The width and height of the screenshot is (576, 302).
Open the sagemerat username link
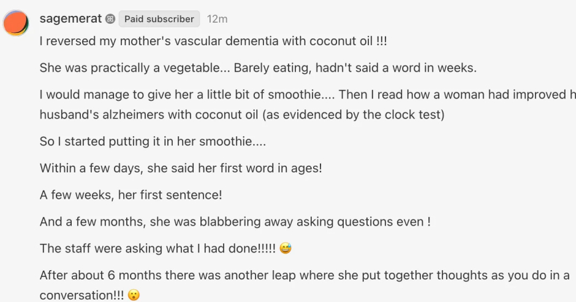tap(70, 19)
